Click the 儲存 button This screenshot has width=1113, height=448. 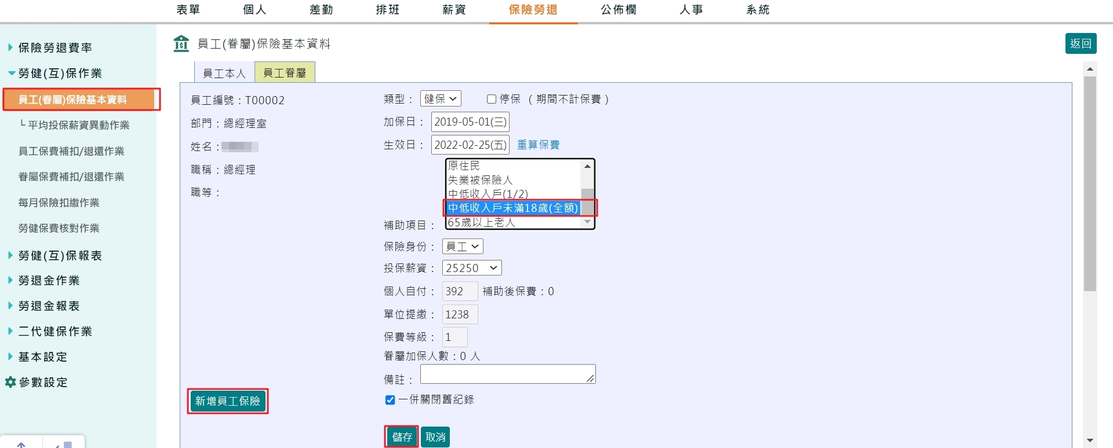(401, 437)
